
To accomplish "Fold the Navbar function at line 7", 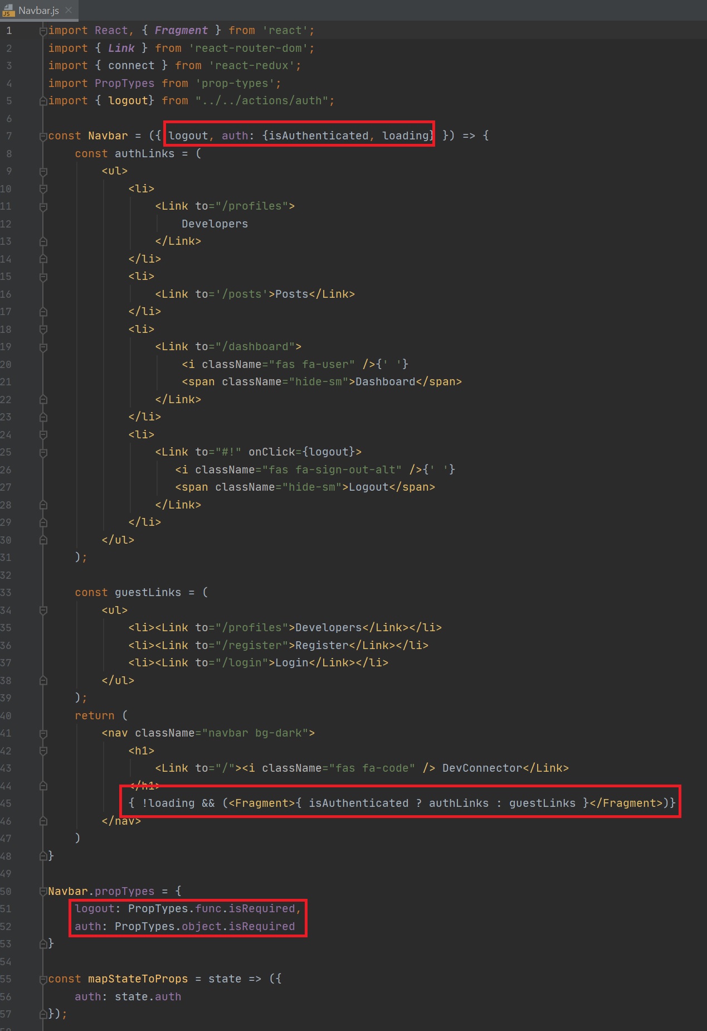I will (x=43, y=137).
